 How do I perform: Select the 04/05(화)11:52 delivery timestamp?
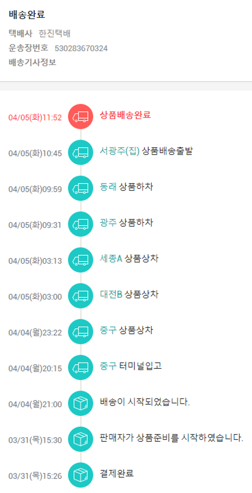(35, 117)
